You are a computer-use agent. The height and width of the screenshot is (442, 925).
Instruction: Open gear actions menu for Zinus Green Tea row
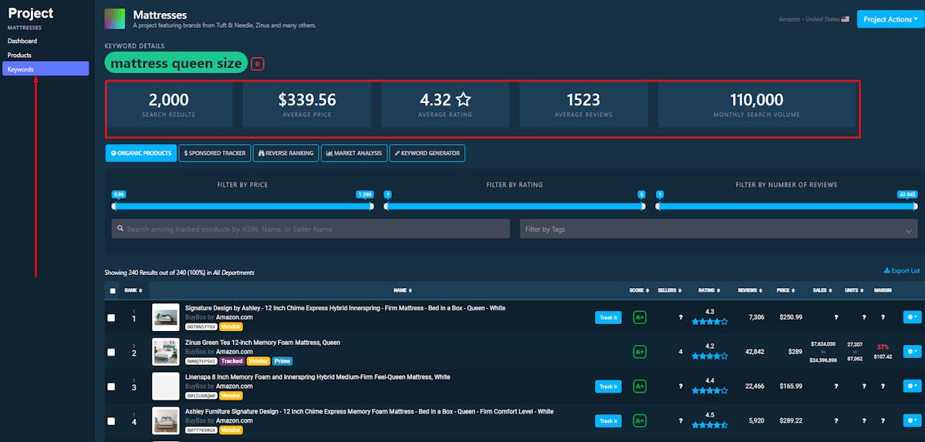pos(911,352)
